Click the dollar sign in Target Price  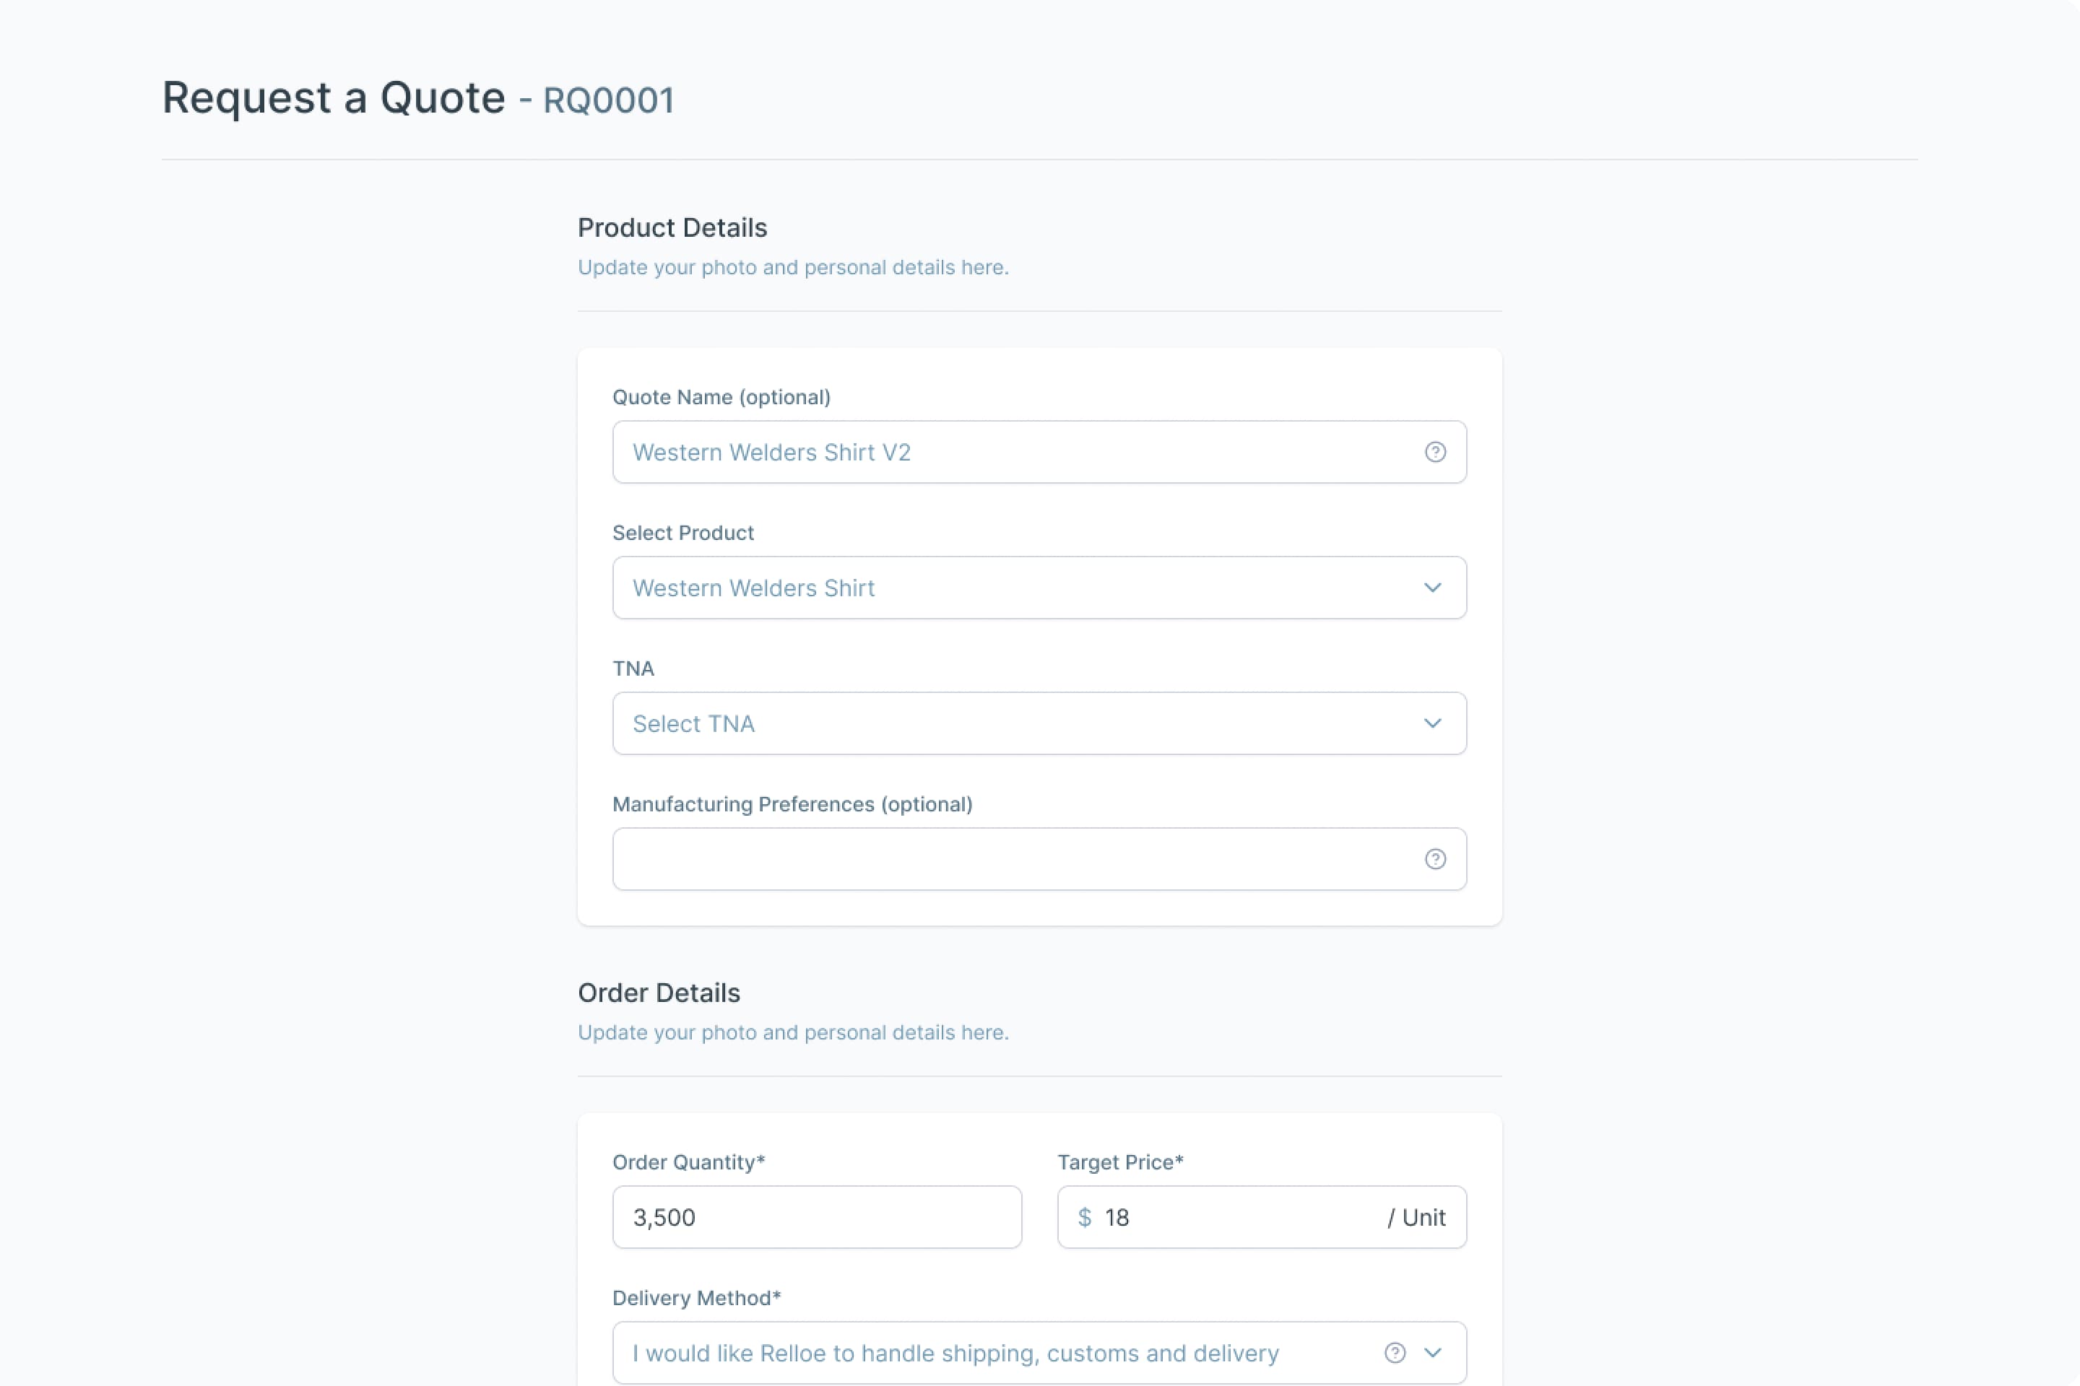(1084, 1217)
